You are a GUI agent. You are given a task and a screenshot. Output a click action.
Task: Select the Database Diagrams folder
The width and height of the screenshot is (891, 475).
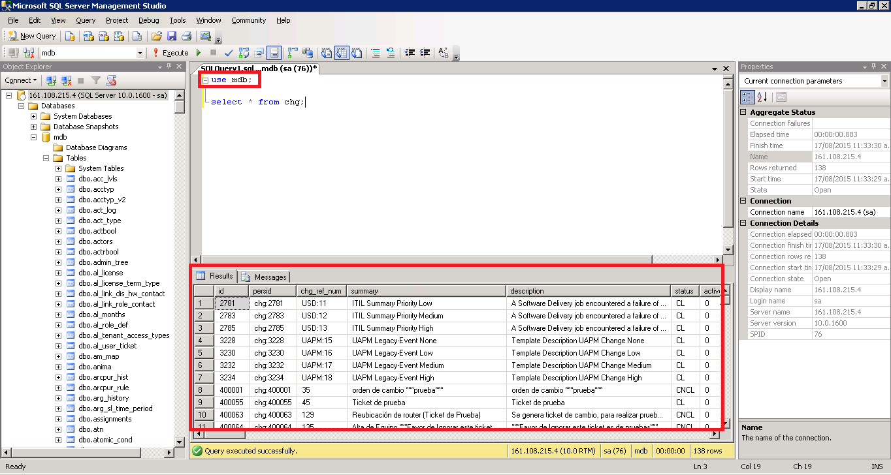click(x=96, y=147)
